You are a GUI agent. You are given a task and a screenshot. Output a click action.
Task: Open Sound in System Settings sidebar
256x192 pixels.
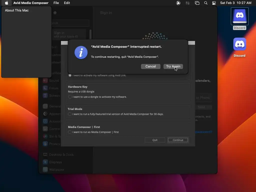[51, 80]
